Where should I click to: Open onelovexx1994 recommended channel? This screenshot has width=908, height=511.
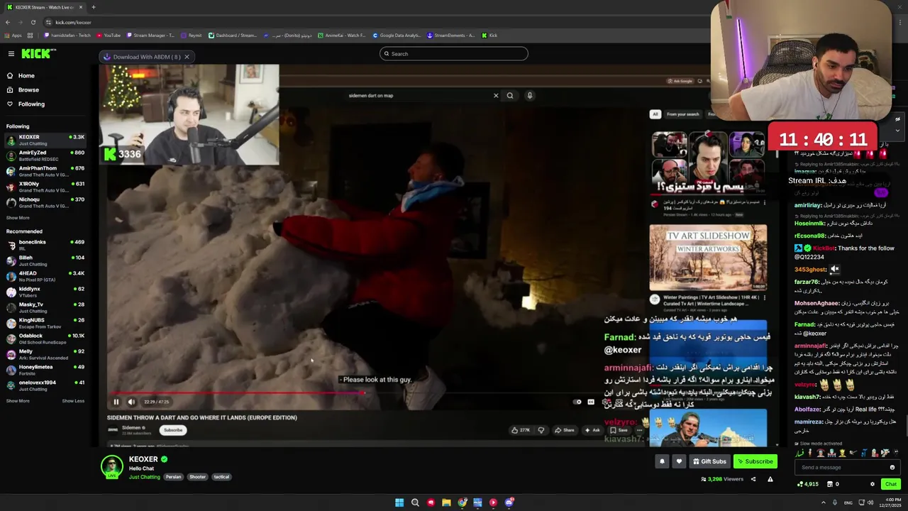[x=45, y=385]
